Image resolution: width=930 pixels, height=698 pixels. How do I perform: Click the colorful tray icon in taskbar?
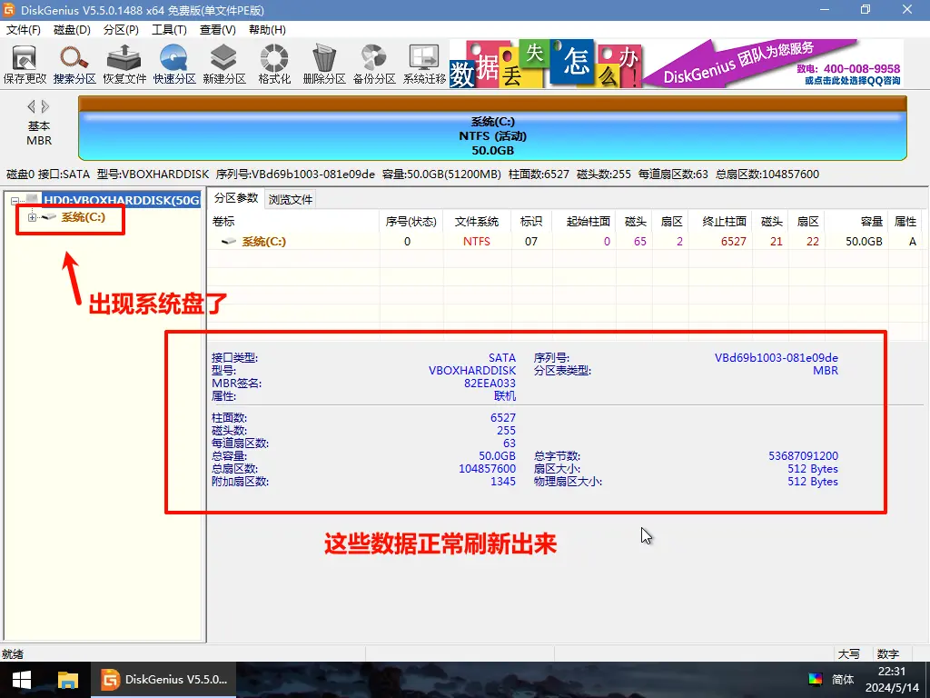click(x=816, y=679)
